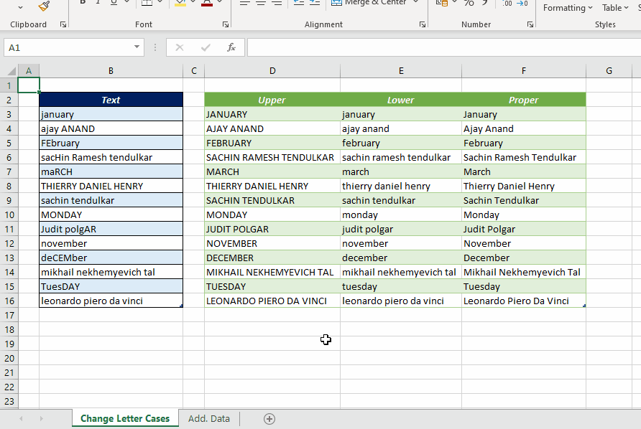Click Merge & Center
The width and height of the screenshot is (641, 429).
(369, 2)
